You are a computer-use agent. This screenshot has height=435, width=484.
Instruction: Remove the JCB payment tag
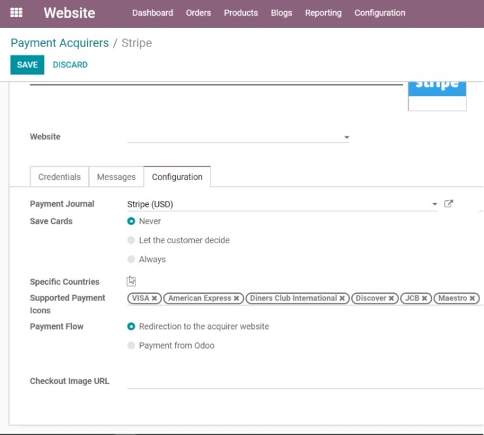pos(424,298)
